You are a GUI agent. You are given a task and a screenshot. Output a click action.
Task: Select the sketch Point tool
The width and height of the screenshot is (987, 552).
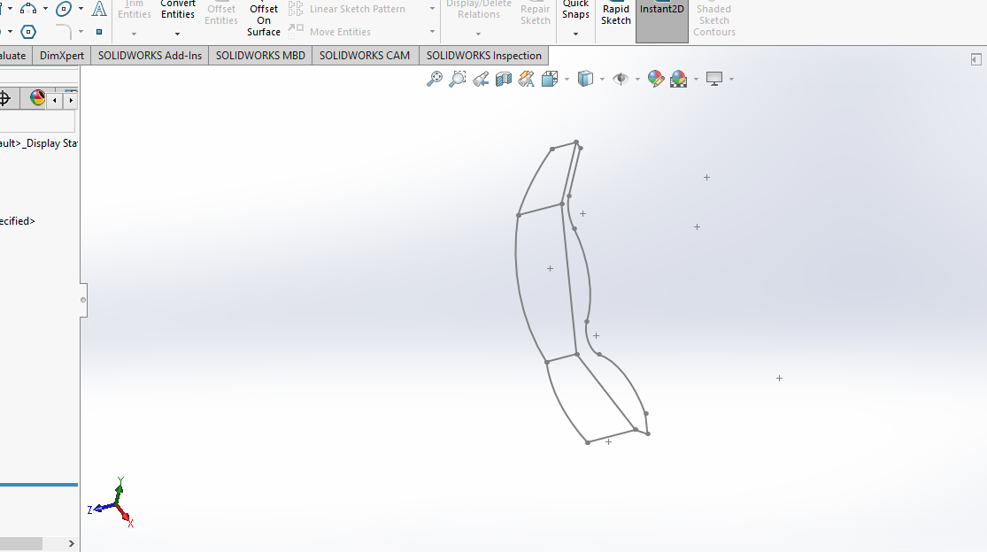(x=99, y=32)
